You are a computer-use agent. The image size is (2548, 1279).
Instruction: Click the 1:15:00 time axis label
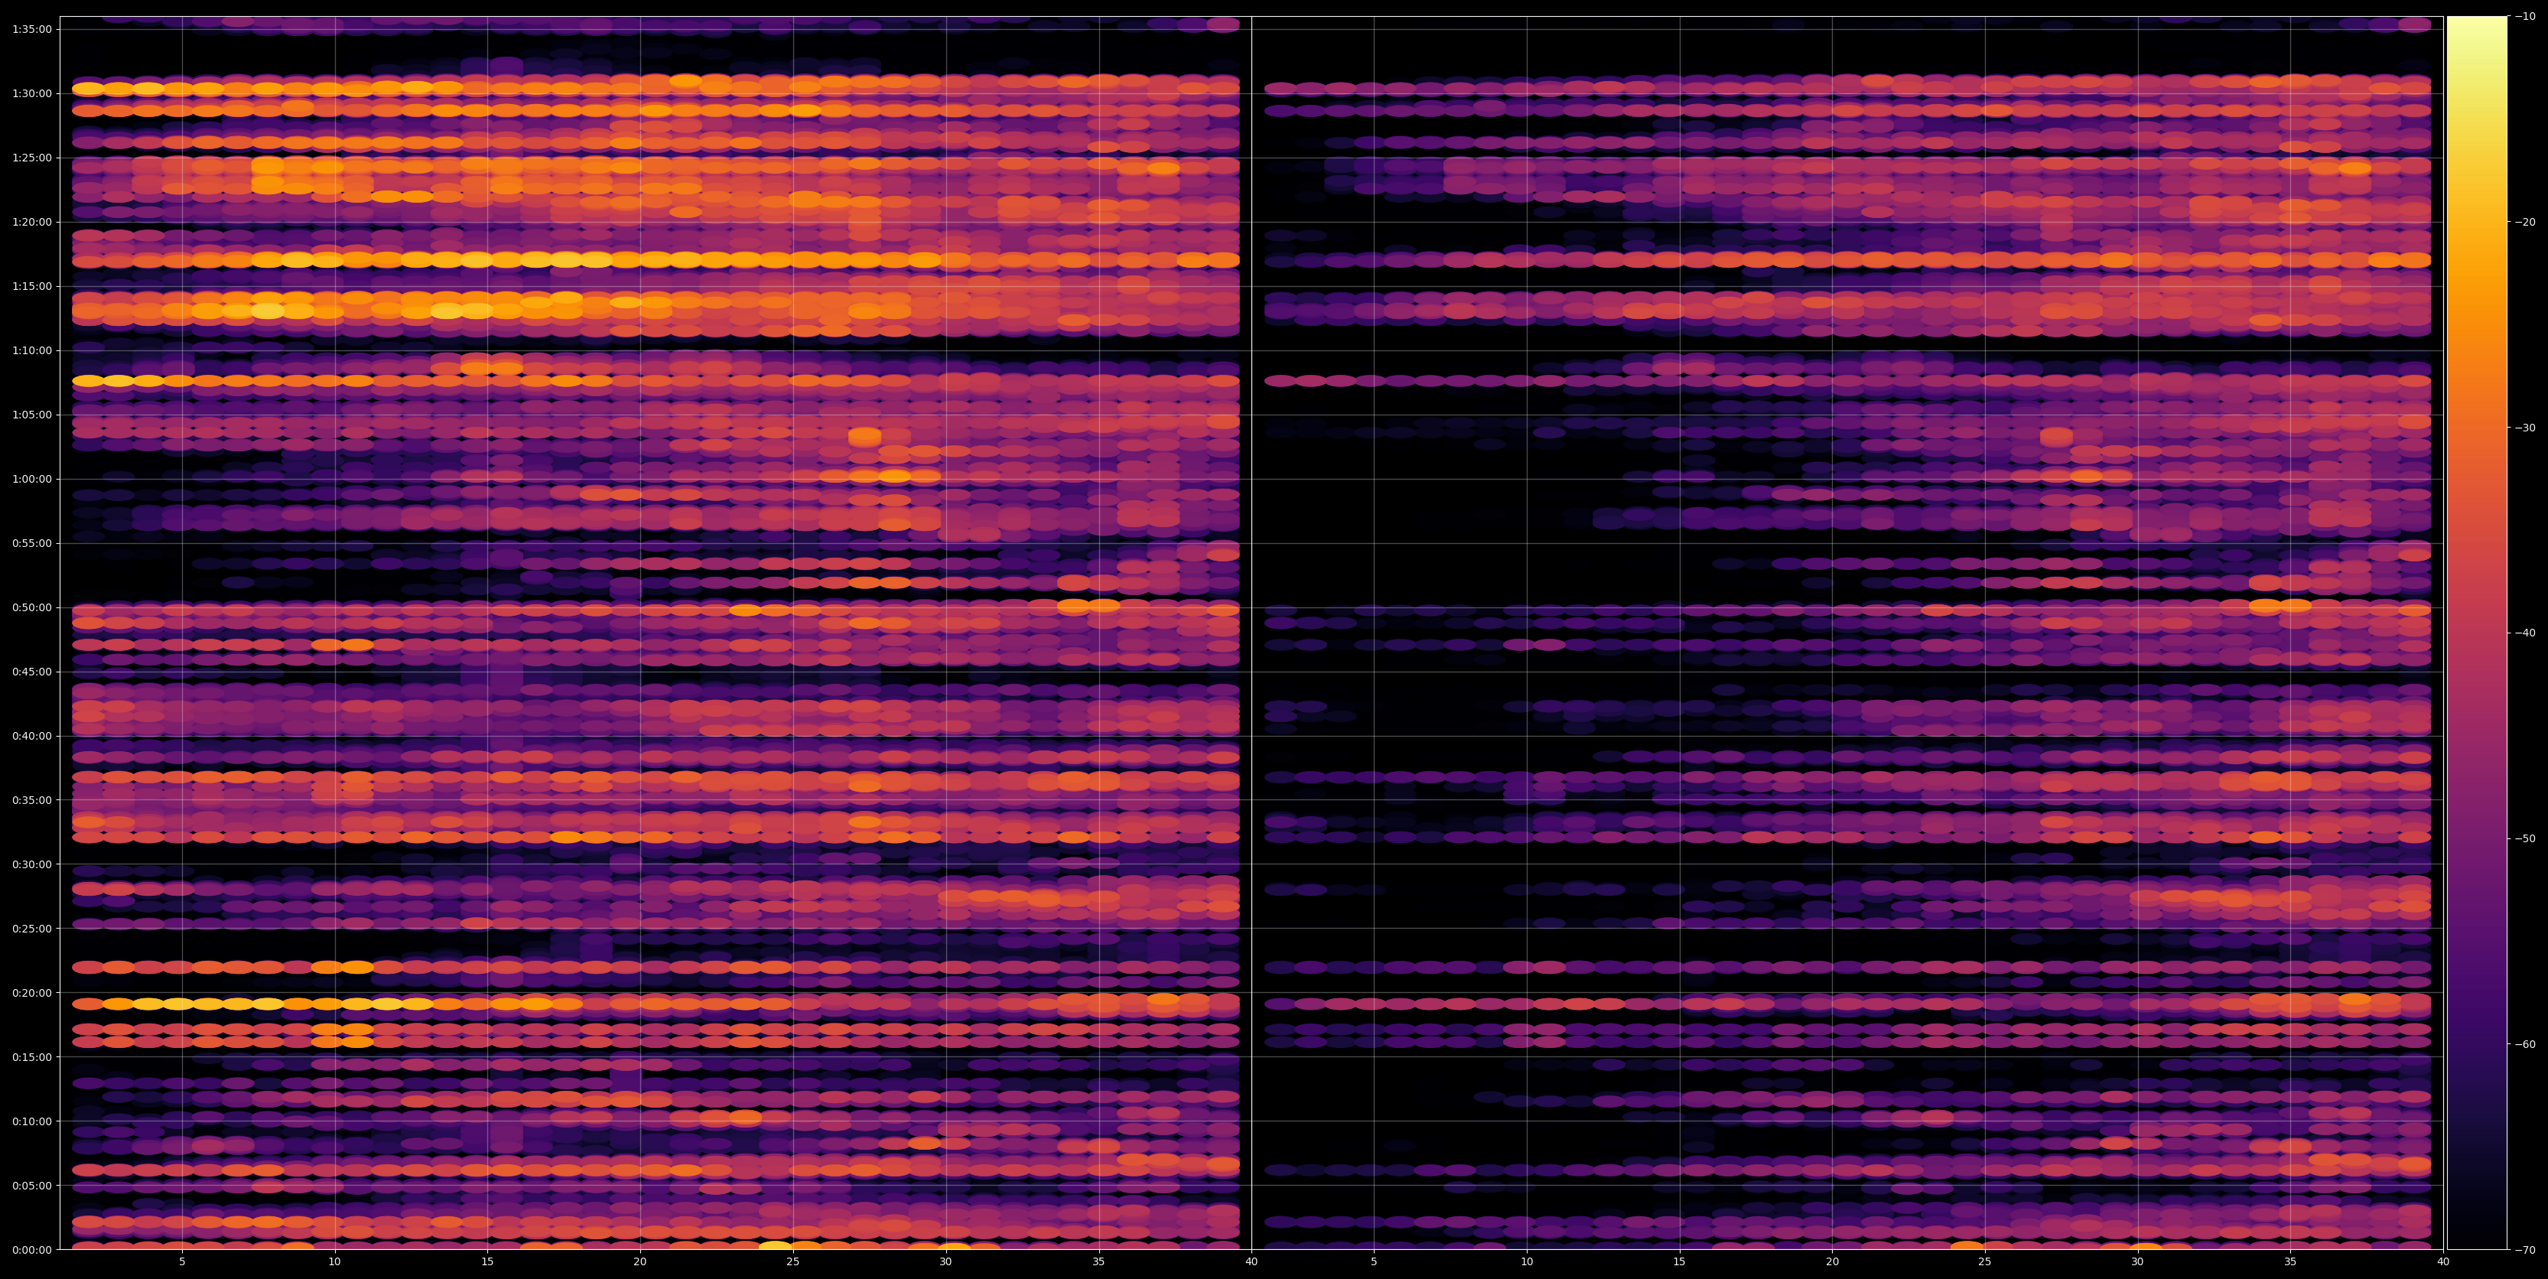coord(31,286)
